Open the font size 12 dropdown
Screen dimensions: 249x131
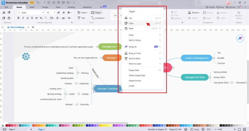(x=54, y=12)
